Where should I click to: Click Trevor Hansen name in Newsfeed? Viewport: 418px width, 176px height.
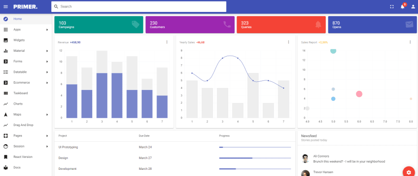[323, 172]
